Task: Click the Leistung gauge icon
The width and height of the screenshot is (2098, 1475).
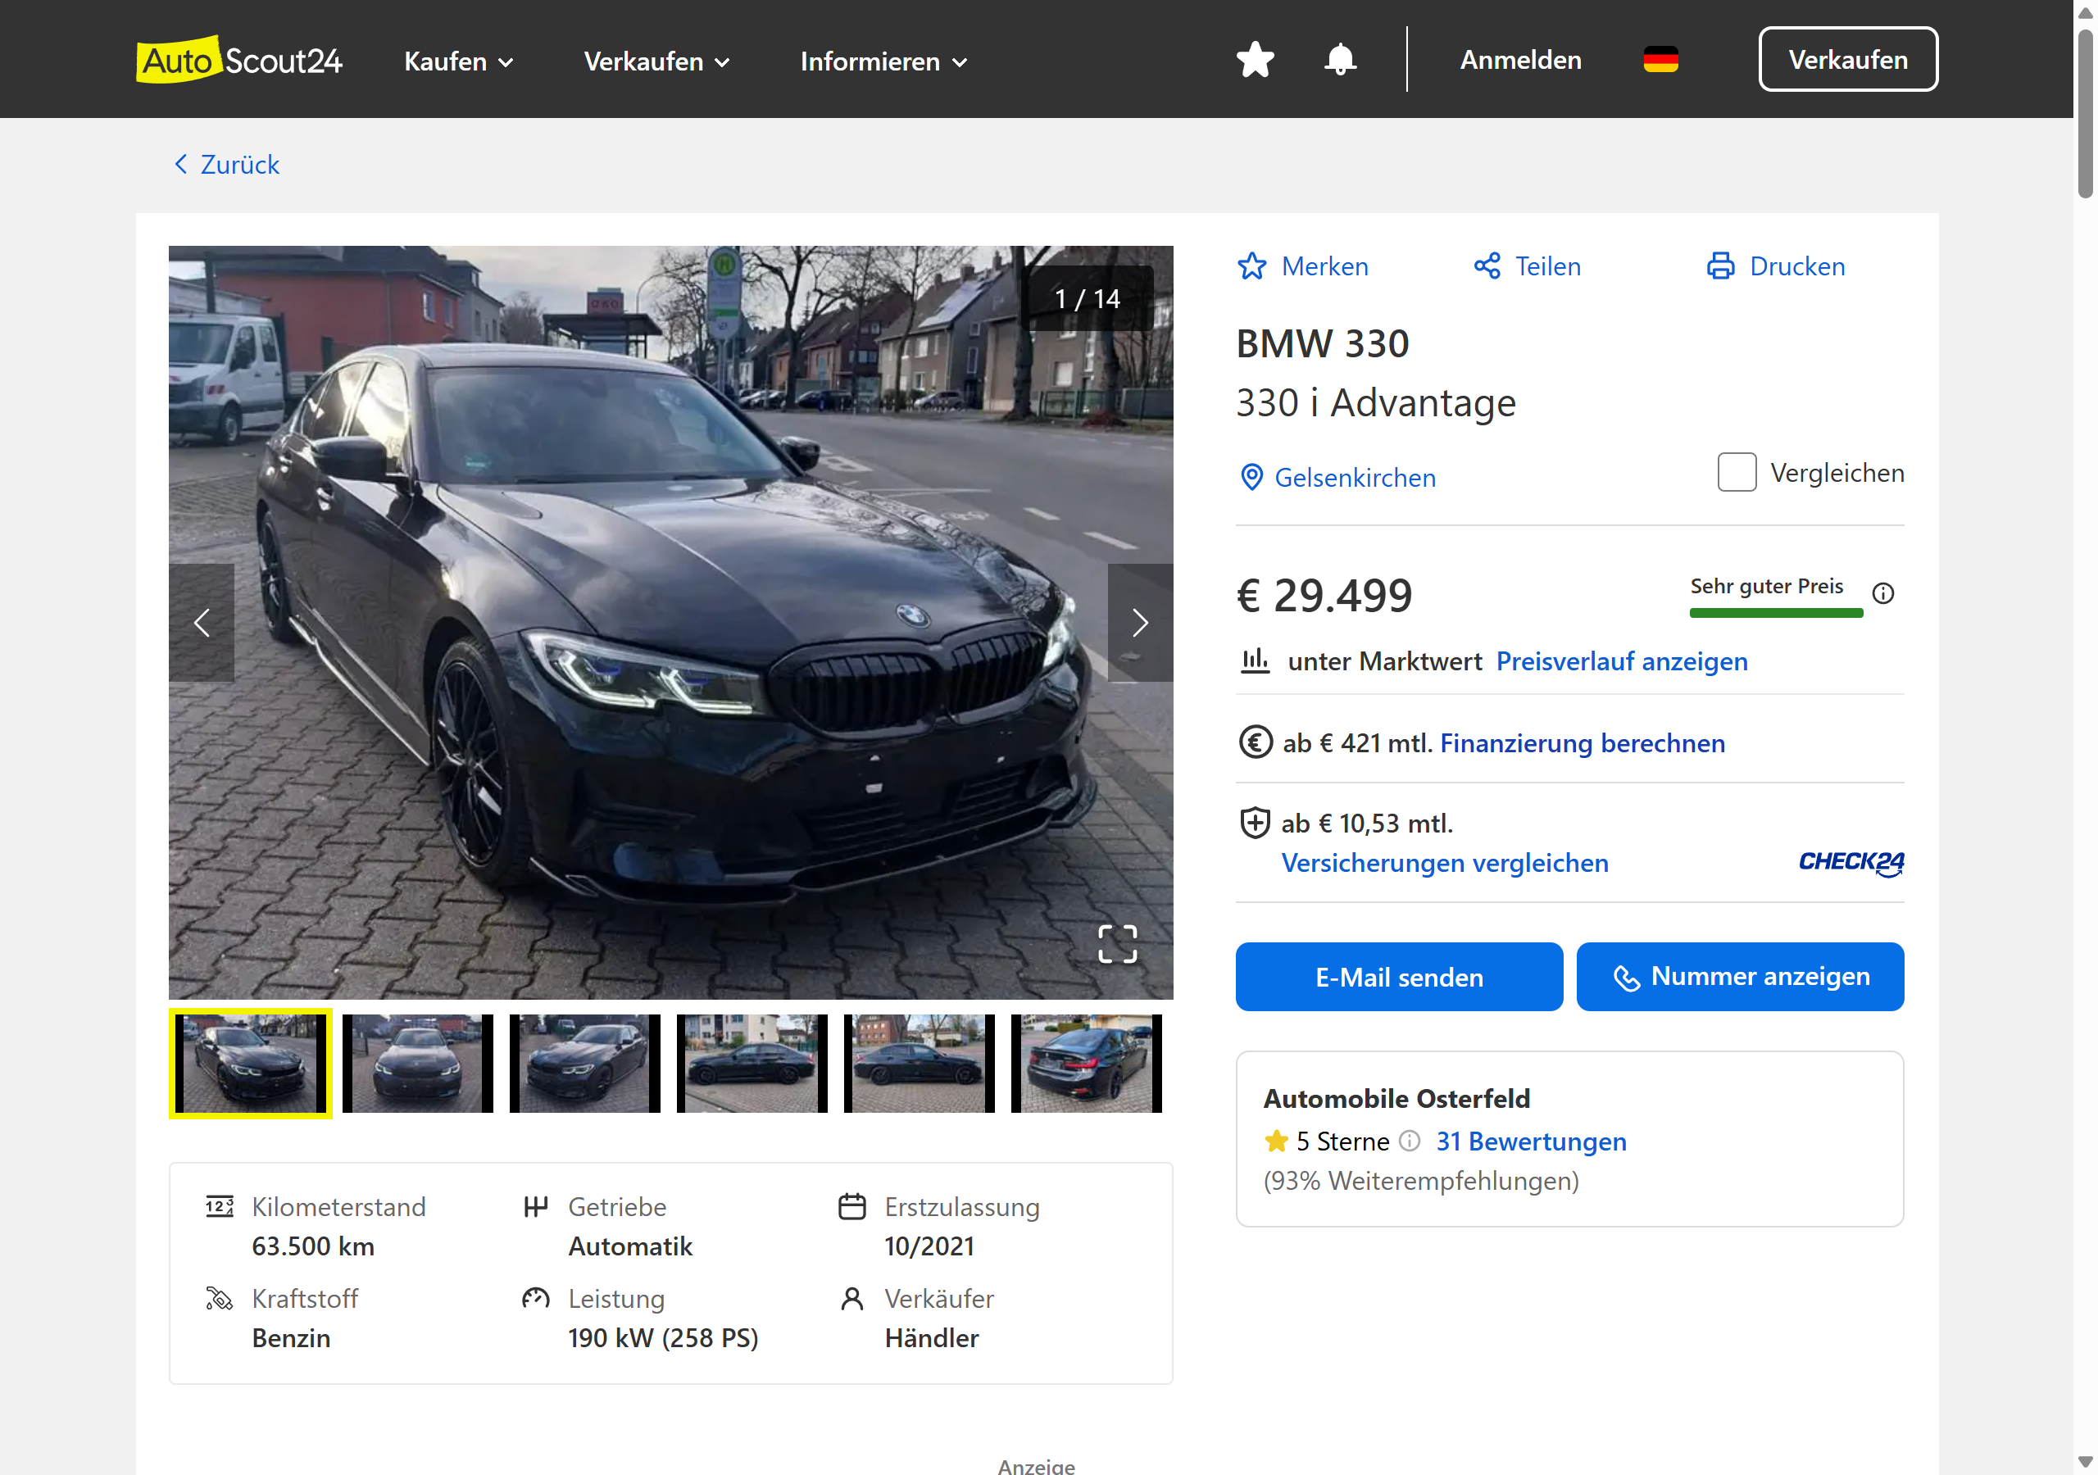Action: [535, 1299]
